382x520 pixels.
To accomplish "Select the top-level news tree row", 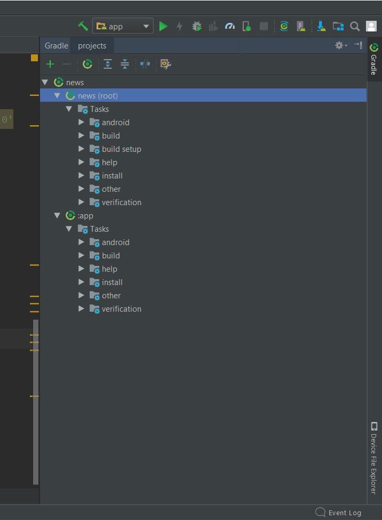I will (x=203, y=82).
